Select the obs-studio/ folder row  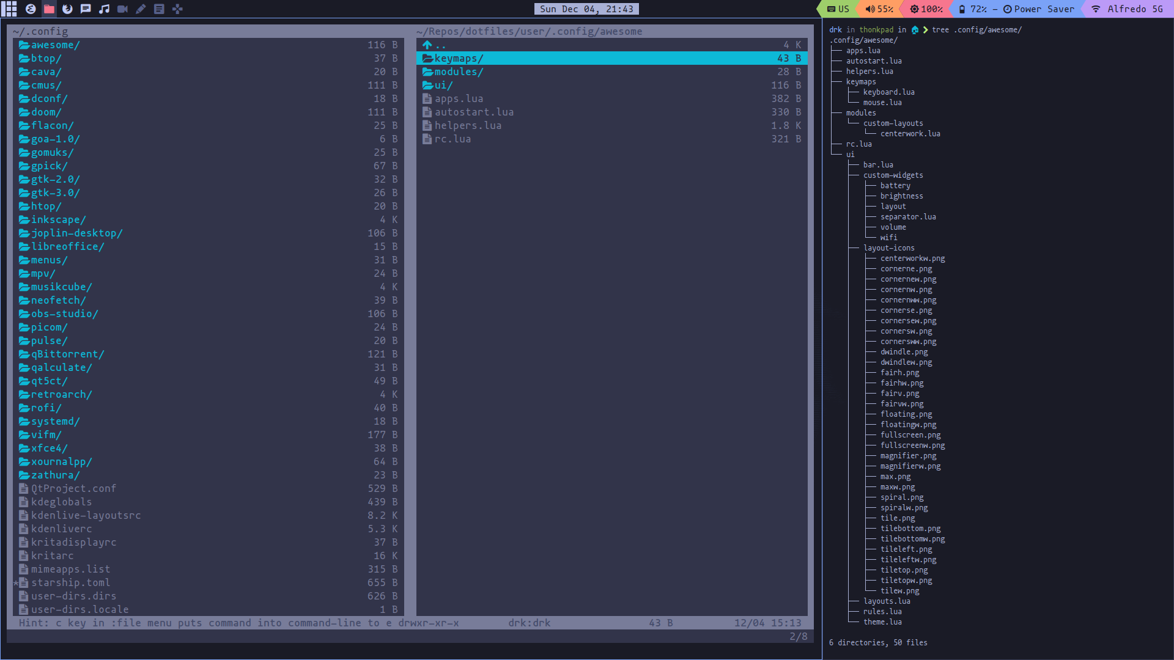(x=209, y=313)
